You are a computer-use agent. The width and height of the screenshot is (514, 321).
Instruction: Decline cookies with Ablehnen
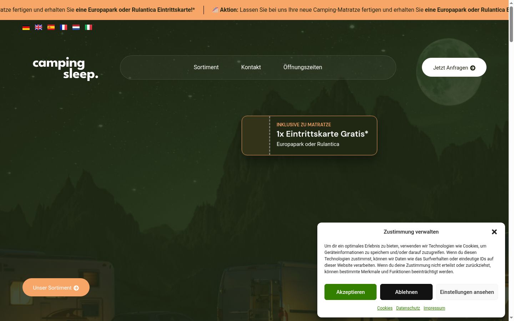(406, 292)
